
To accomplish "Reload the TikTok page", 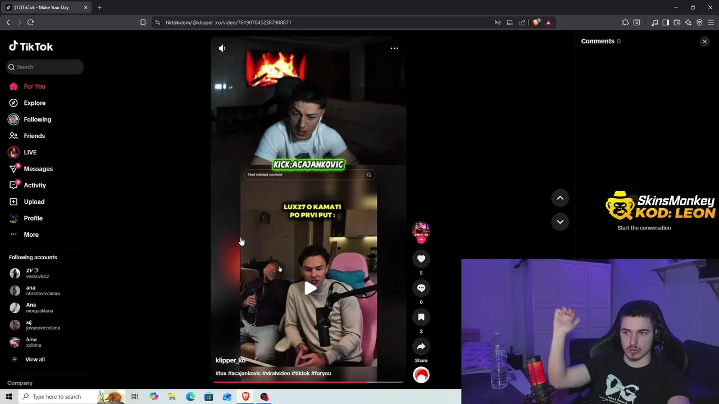I will 30,22.
